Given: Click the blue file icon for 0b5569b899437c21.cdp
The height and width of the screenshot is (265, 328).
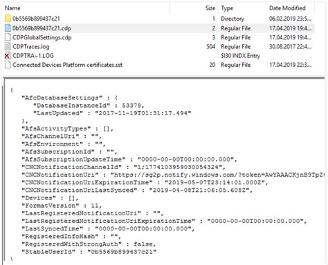Looking at the screenshot, I should click(x=8, y=28).
